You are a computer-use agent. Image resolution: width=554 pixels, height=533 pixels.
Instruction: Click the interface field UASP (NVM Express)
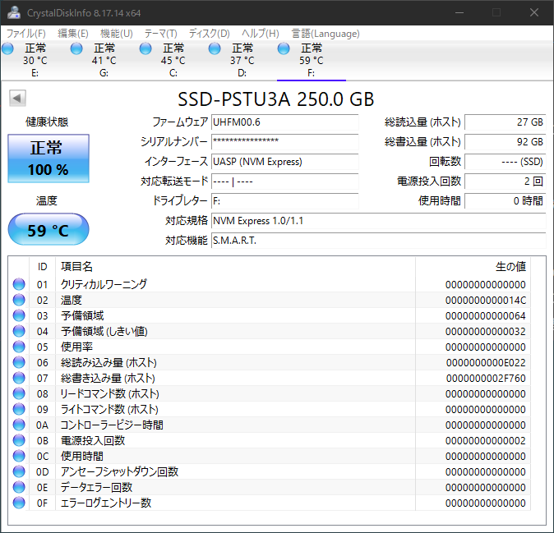[x=284, y=162]
